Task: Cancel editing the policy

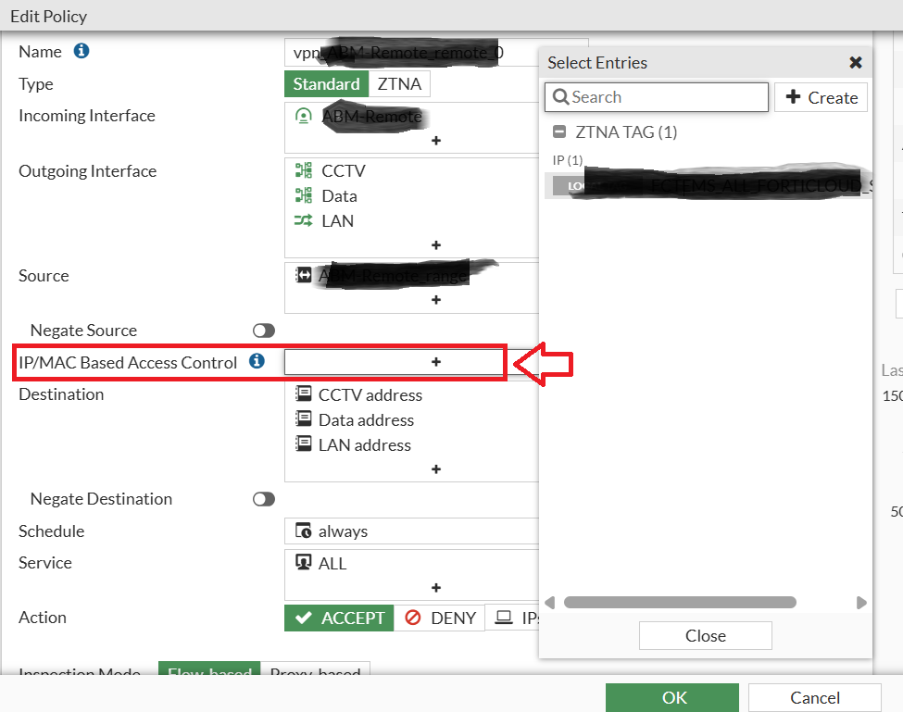Action: (x=815, y=697)
